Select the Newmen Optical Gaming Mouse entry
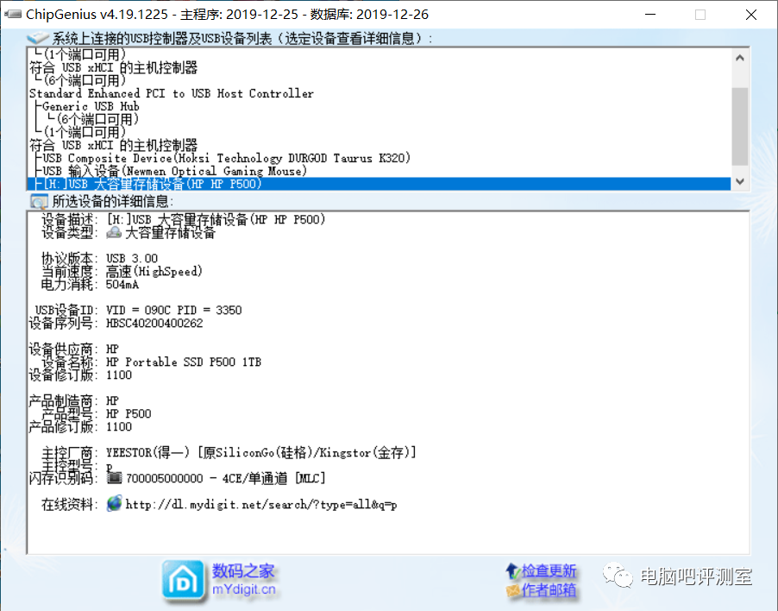The height and width of the screenshot is (611, 778). point(174,171)
